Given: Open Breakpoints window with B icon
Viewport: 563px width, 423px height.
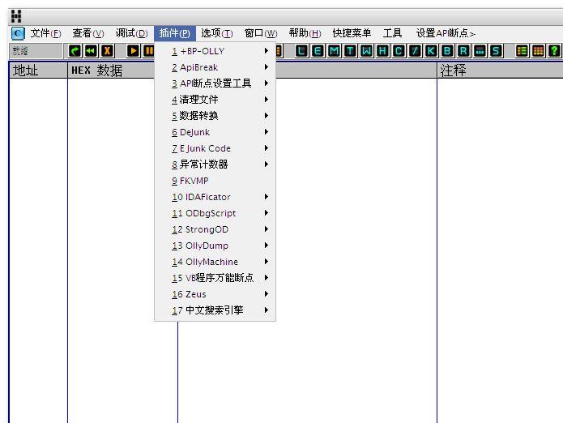Looking at the screenshot, I should tap(447, 51).
